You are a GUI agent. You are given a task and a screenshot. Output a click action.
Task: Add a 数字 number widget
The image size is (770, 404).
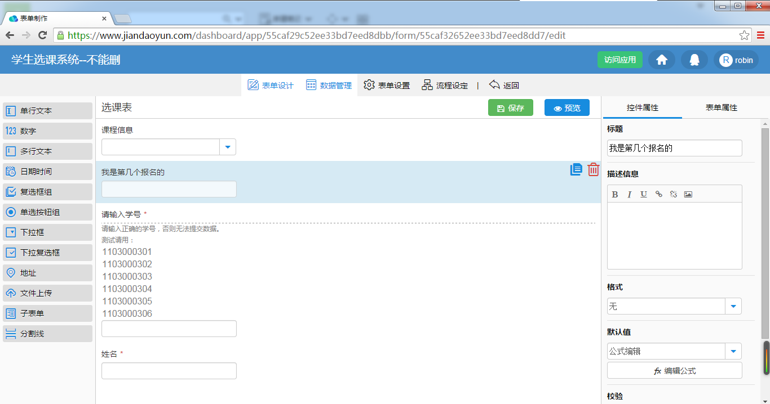47,131
